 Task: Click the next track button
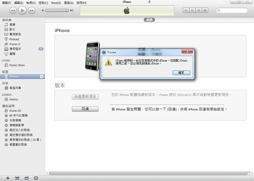click(x=32, y=11)
